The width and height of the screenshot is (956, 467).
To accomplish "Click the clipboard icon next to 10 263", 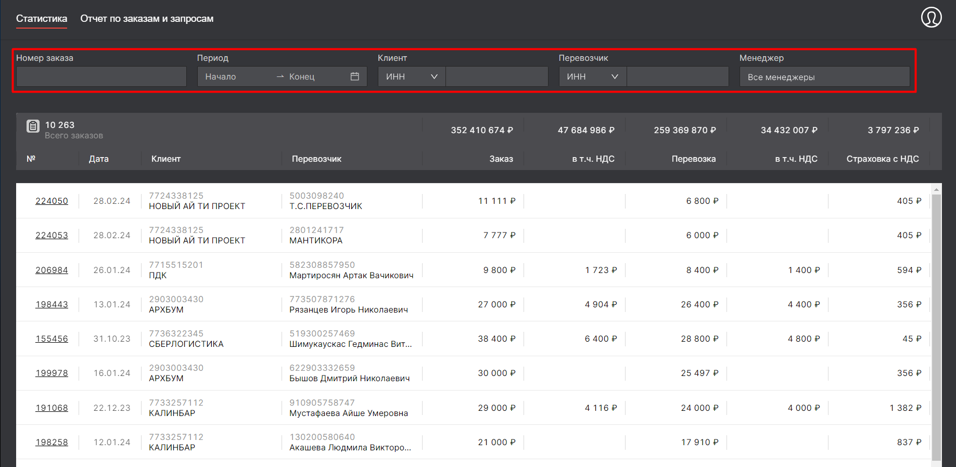I will click(33, 126).
